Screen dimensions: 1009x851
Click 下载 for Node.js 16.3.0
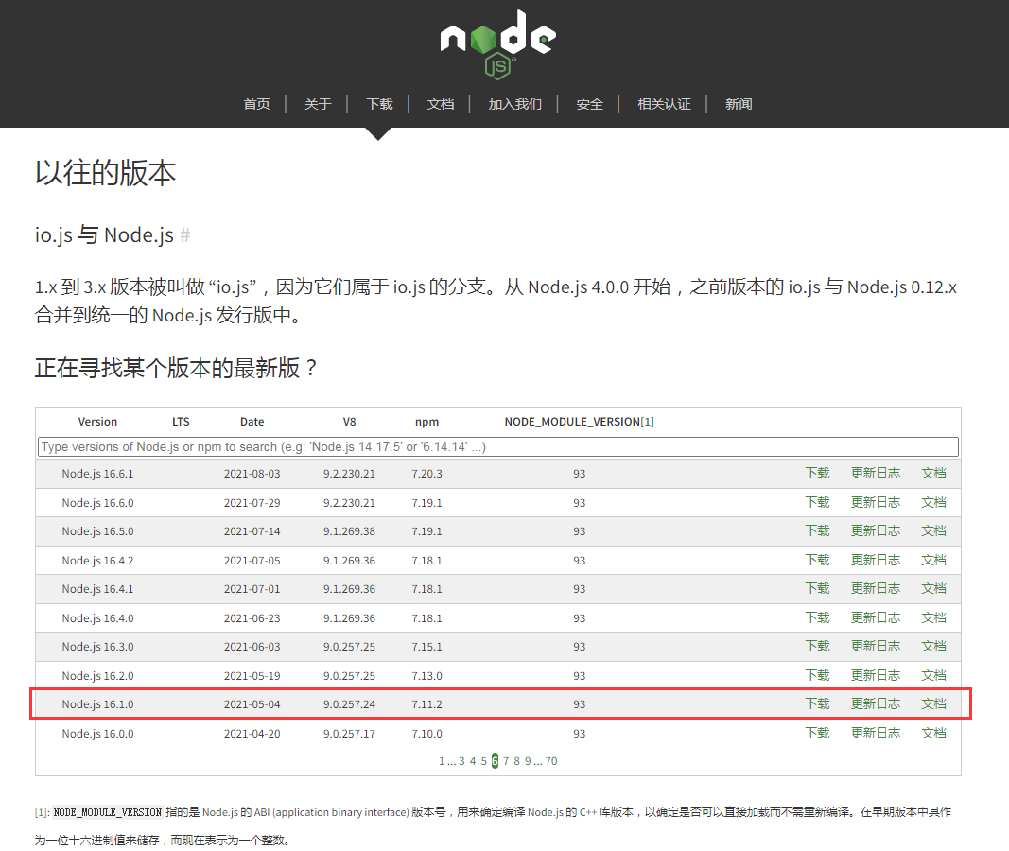point(818,647)
